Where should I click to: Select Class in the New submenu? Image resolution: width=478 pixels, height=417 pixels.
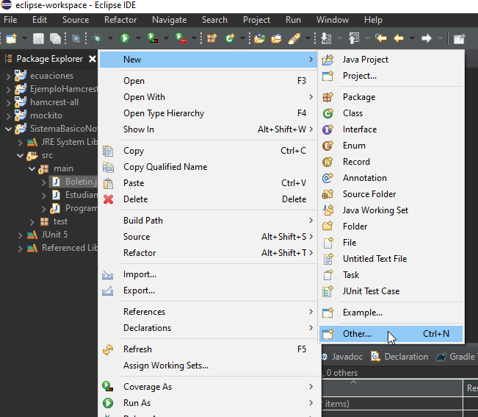pos(391,113)
